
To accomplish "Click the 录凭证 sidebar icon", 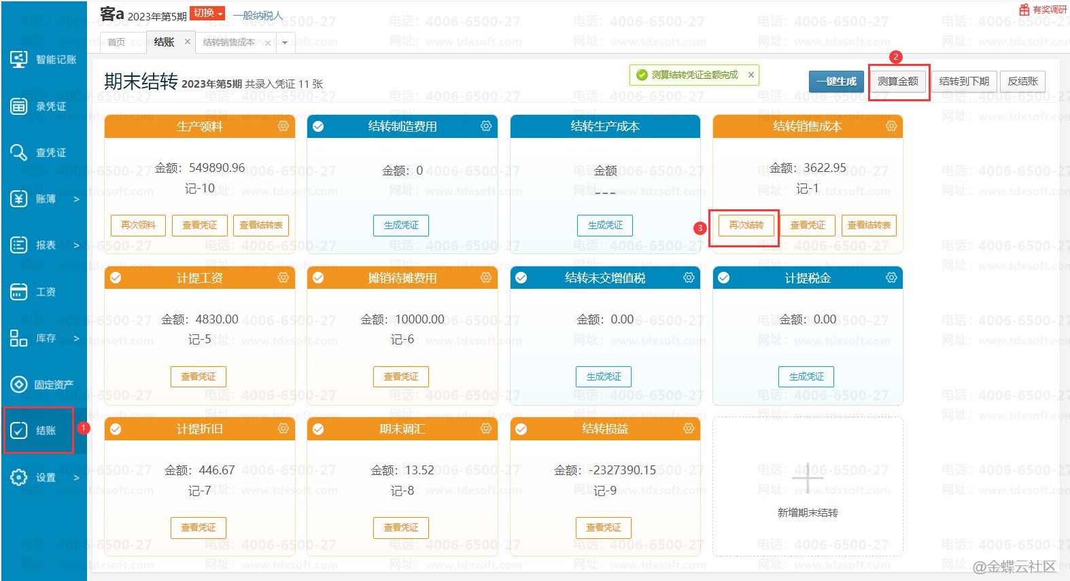I will click(19, 106).
